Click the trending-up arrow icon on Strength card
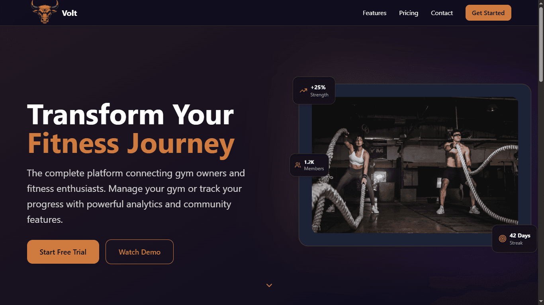Viewport: 544px width, 305px height. click(303, 91)
